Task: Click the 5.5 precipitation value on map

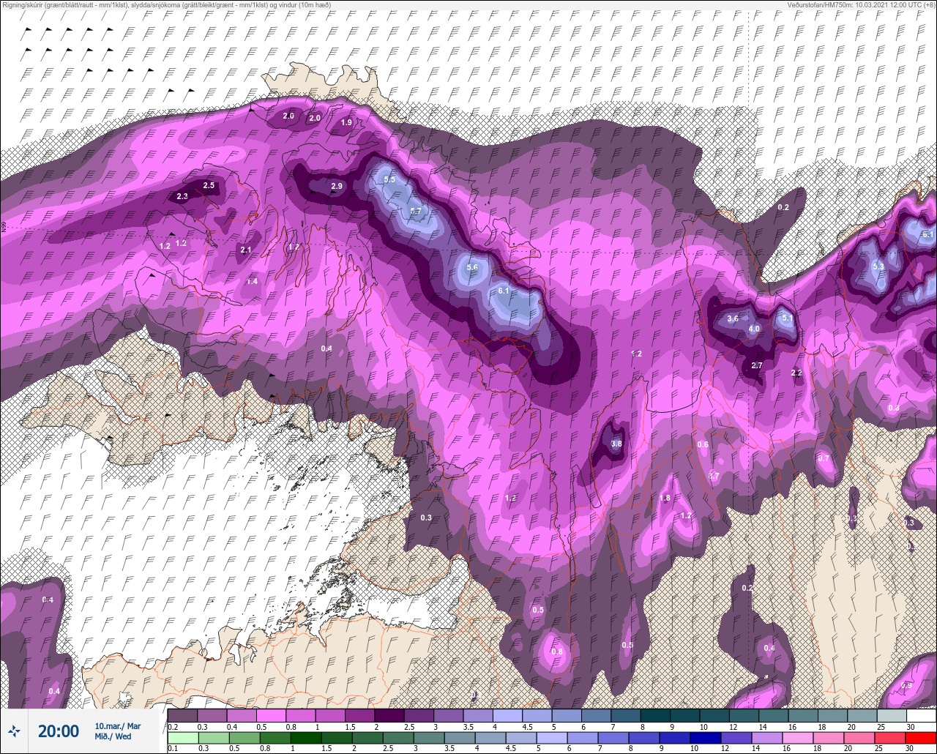Action: 389,179
